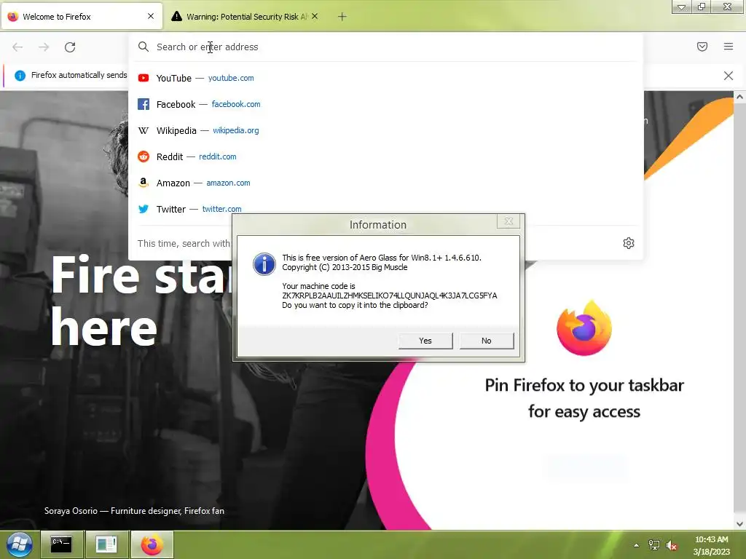The width and height of the screenshot is (746, 559).
Task: Open search settings gear icon
Action: 629,243
